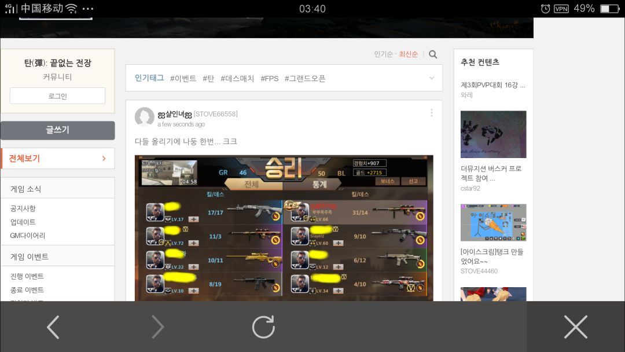Image resolution: width=625 pixels, height=352 pixels.
Task: Open 진행 이벤트 menu item
Action: [27, 276]
